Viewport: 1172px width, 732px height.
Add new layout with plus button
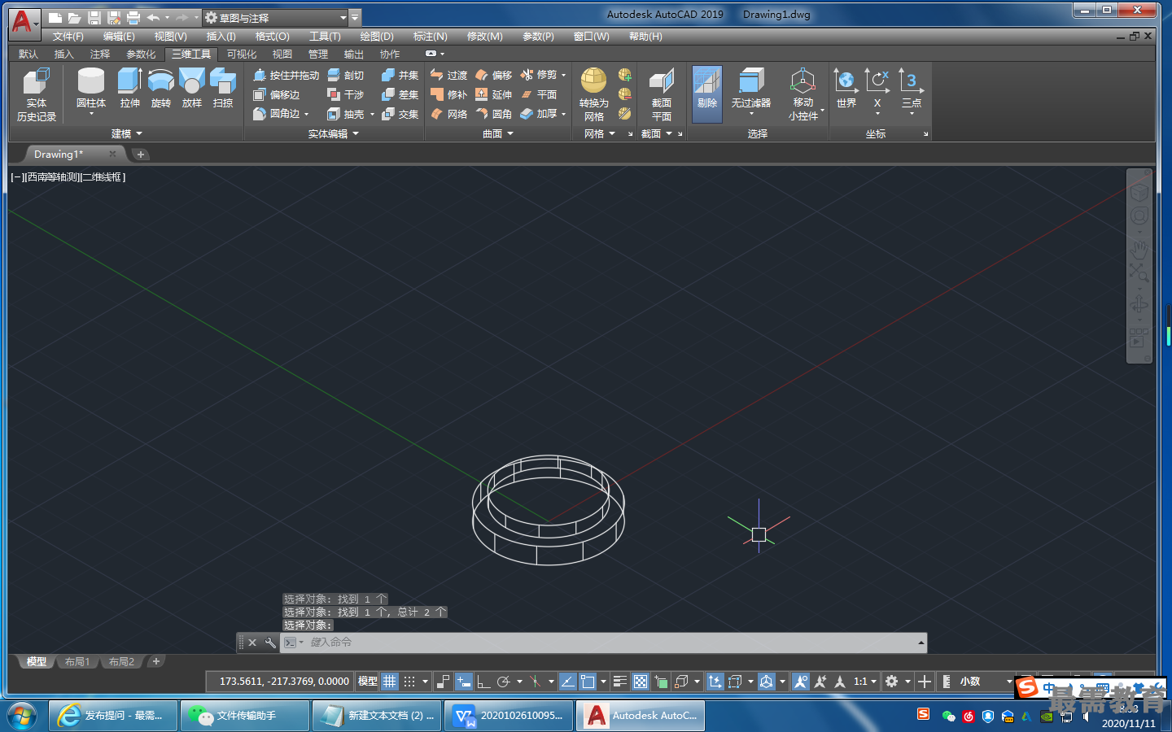coord(156,662)
